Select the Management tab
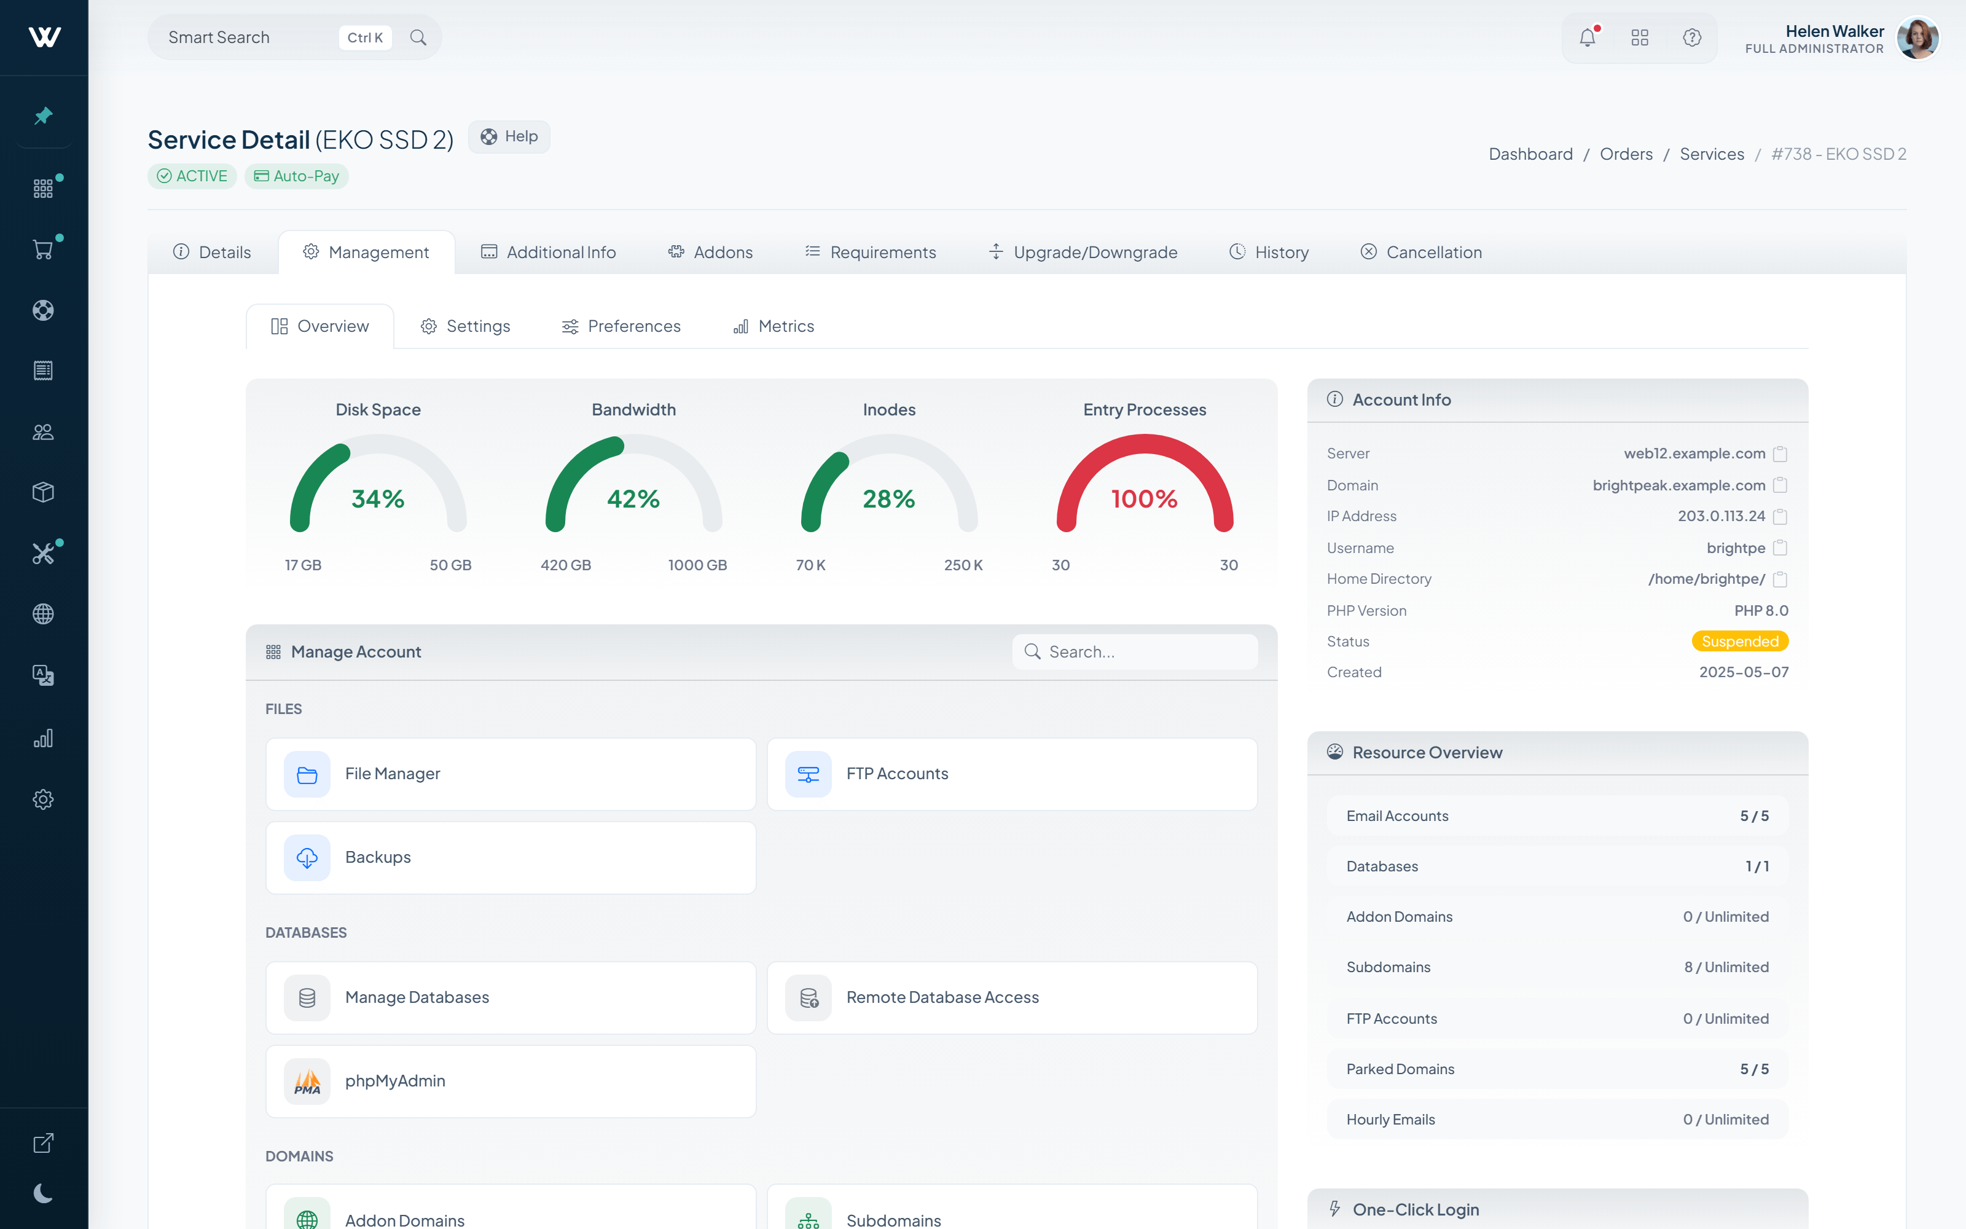The width and height of the screenshot is (1966, 1229). click(x=366, y=252)
